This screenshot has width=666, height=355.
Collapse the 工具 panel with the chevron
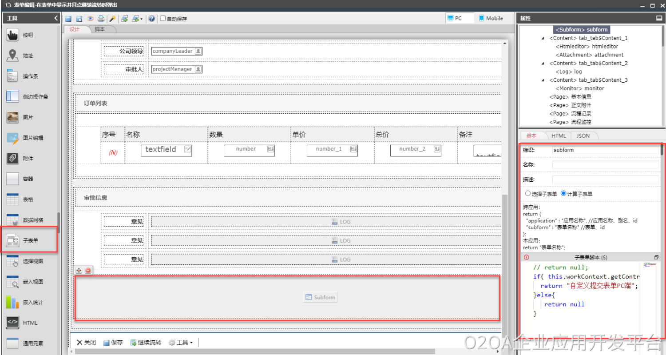coord(56,18)
